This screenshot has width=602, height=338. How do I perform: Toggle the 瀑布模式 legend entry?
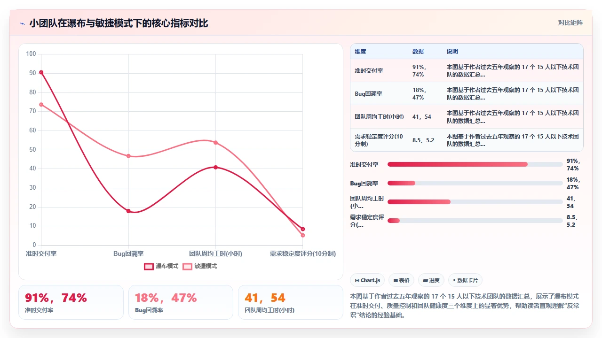pos(161,266)
